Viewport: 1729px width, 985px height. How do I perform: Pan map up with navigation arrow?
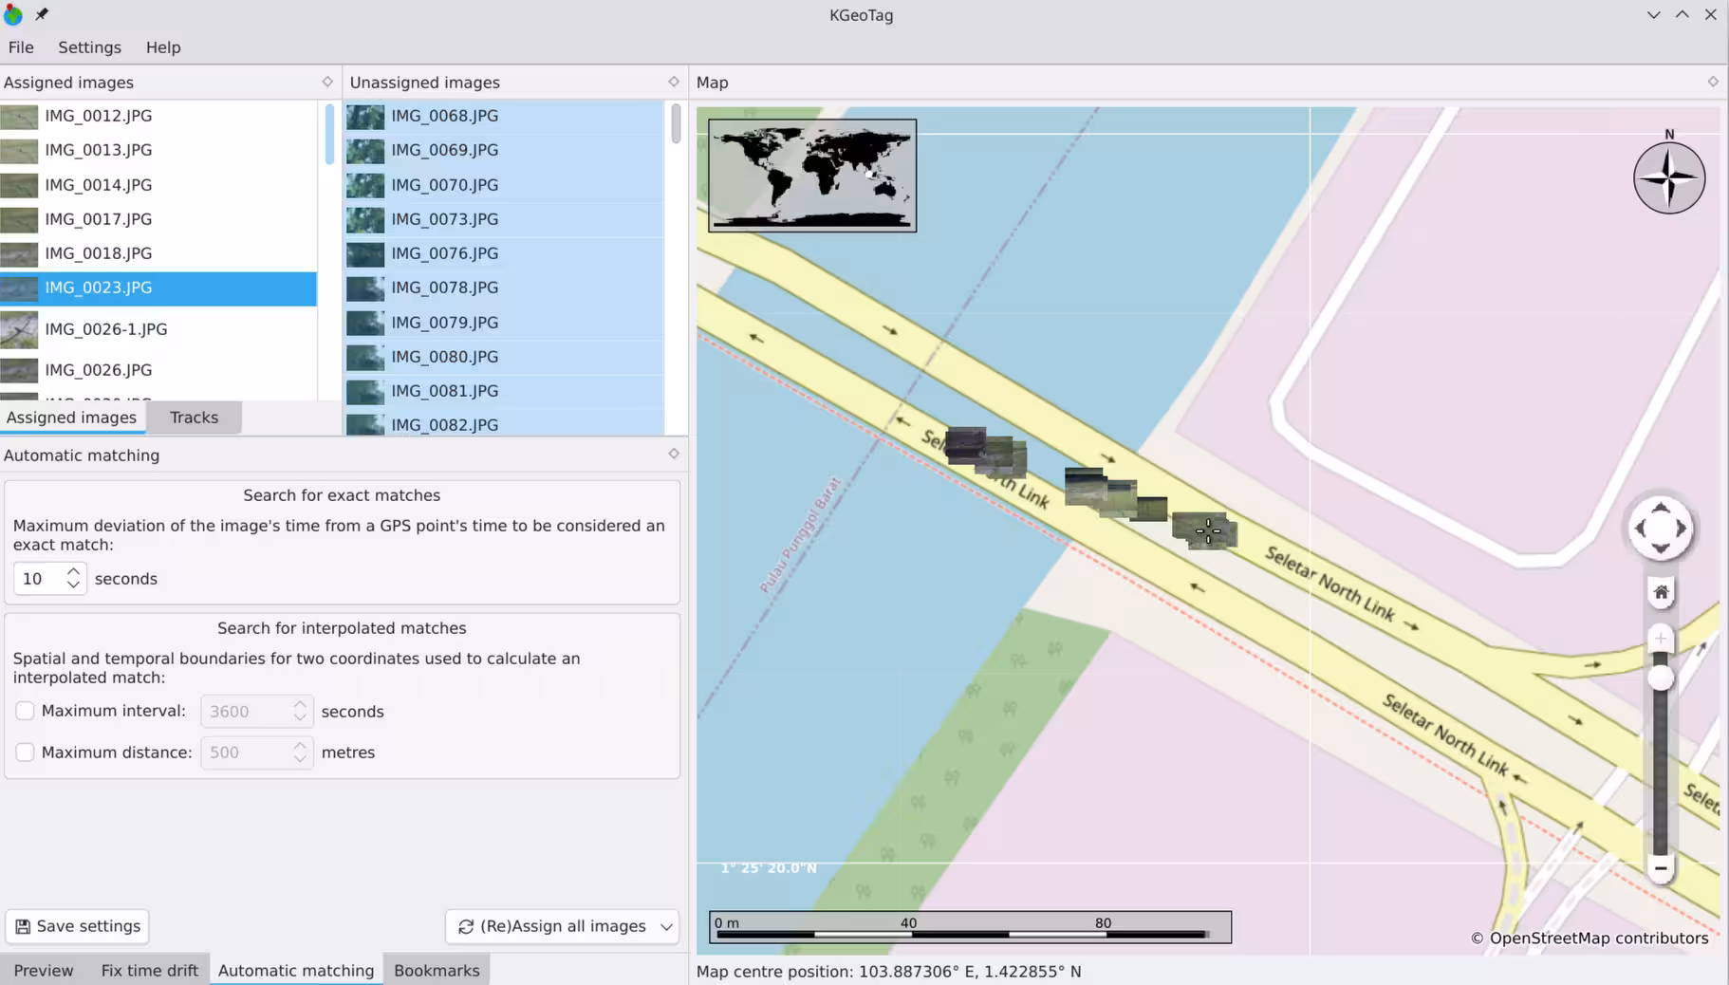point(1661,507)
